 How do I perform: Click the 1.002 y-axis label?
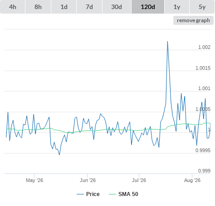(204, 47)
